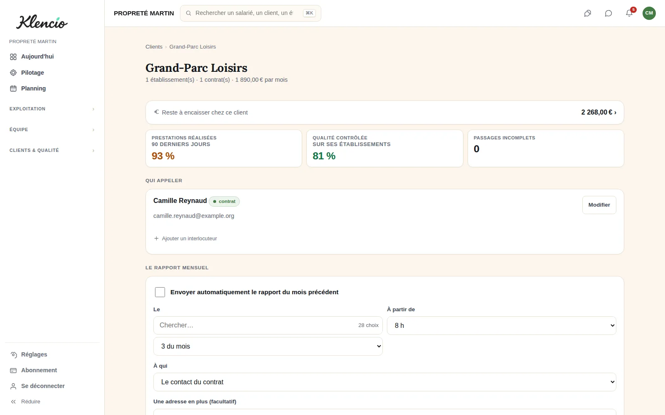Click the search magnifier icon

tap(188, 13)
